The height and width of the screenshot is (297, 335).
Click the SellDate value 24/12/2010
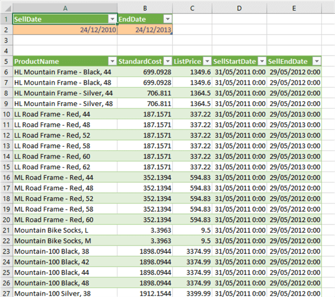(x=65, y=30)
